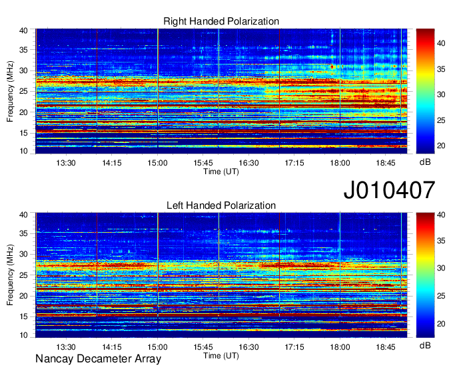The height and width of the screenshot is (367, 453).
Task: Click "Time (UT)" label under Left Handed plot
Action: click(221, 356)
